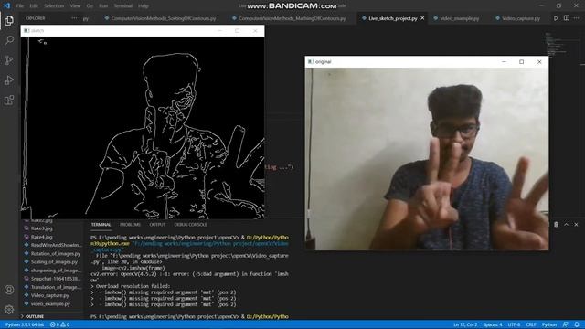Click Spaces: 4 indentation setting
This screenshot has height=329, width=585.
[x=493, y=325]
